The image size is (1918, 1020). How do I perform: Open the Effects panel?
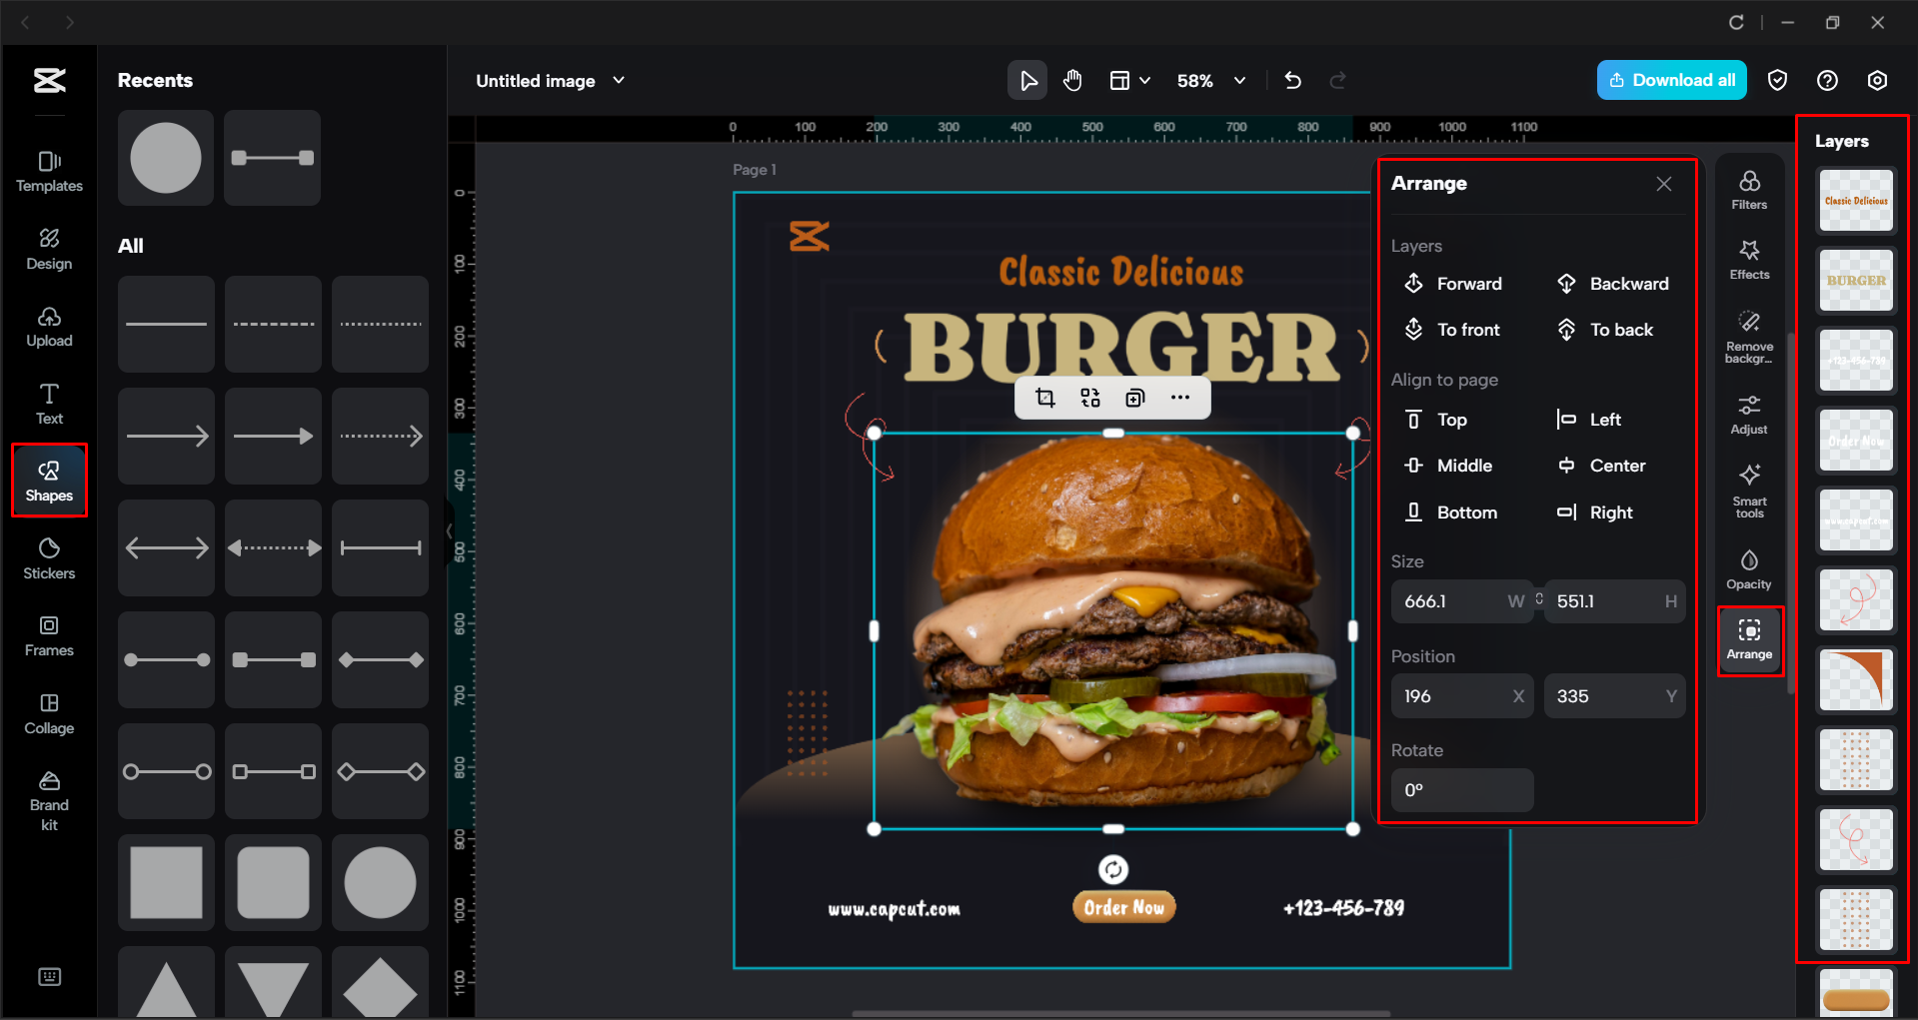pyautogui.click(x=1748, y=259)
